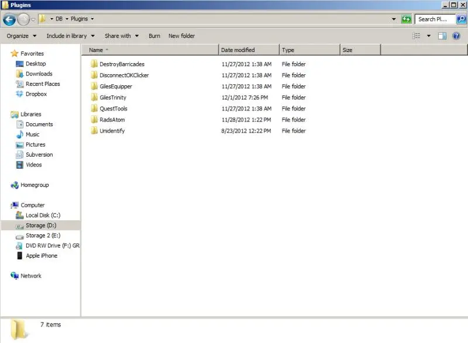
Task: Open recent pages dropdown beside Forward arrow
Action: click(33, 20)
